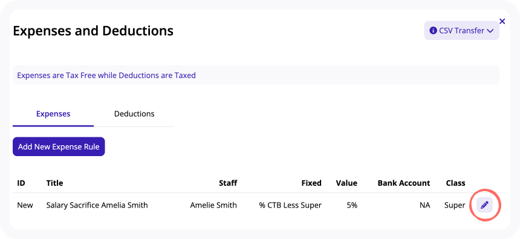Click the Class column header
This screenshot has height=239, width=520.
tap(456, 183)
